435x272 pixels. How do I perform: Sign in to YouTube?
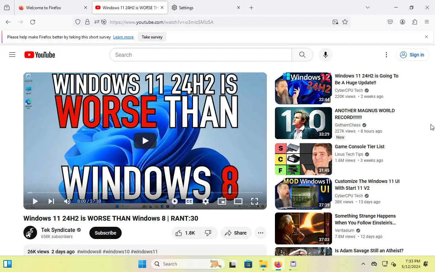coord(412,55)
